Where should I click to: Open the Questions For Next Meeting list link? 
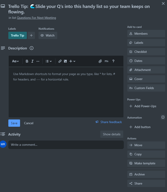tap(36, 18)
